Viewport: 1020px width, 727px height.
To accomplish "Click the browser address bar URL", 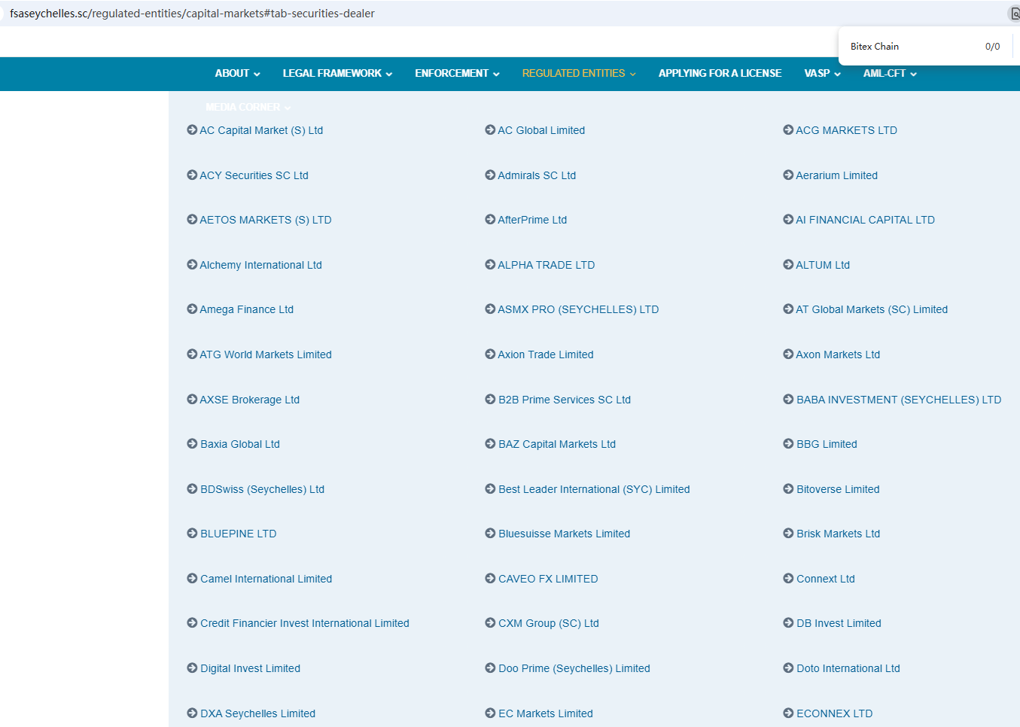I will pos(192,14).
